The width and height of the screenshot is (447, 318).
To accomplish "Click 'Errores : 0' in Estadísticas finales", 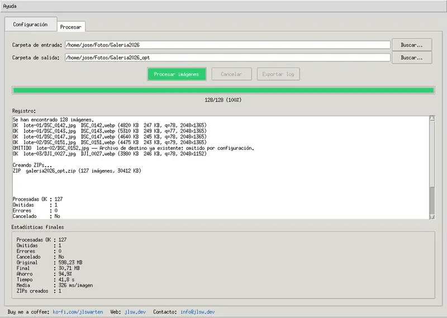I will [x=39, y=251].
